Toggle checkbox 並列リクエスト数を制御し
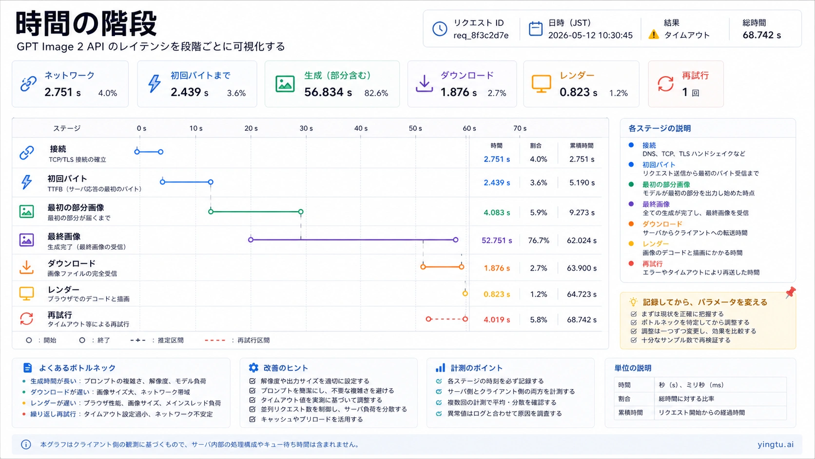 click(252, 409)
